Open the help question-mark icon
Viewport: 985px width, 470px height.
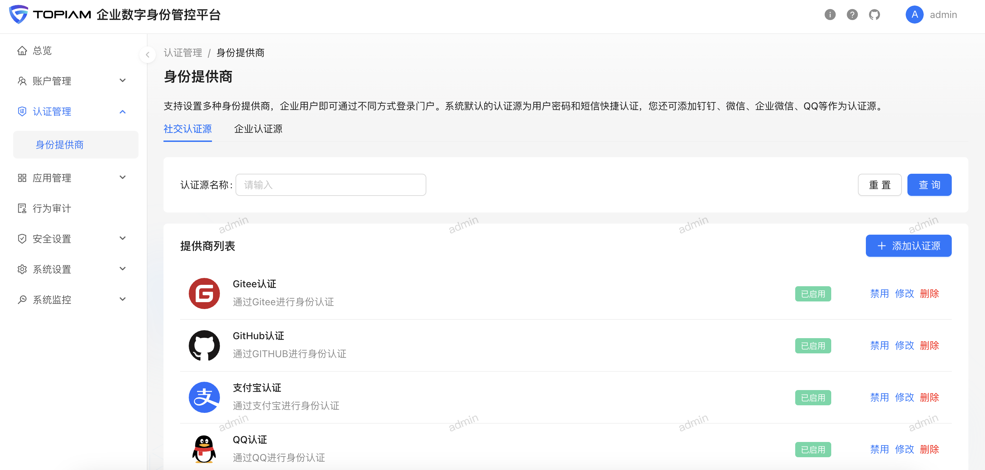point(852,15)
